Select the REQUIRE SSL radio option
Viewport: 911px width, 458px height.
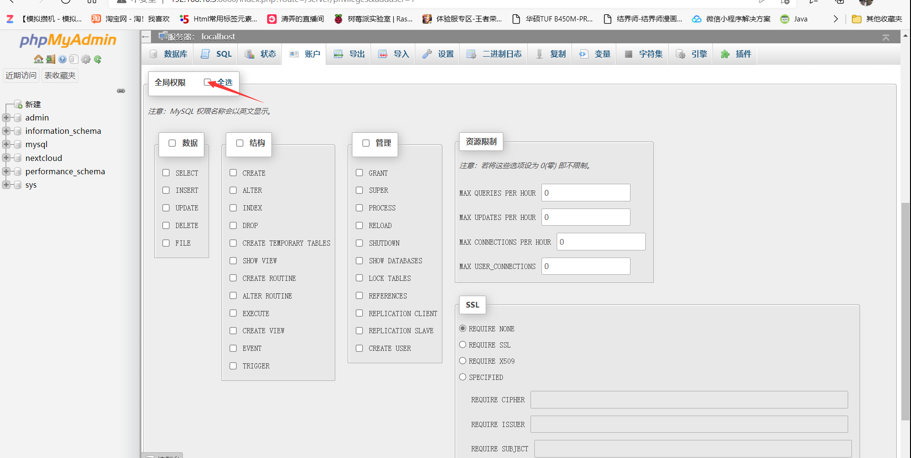pyautogui.click(x=462, y=345)
